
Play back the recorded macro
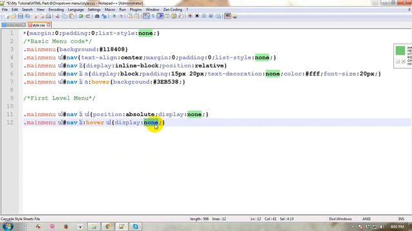[204, 16]
